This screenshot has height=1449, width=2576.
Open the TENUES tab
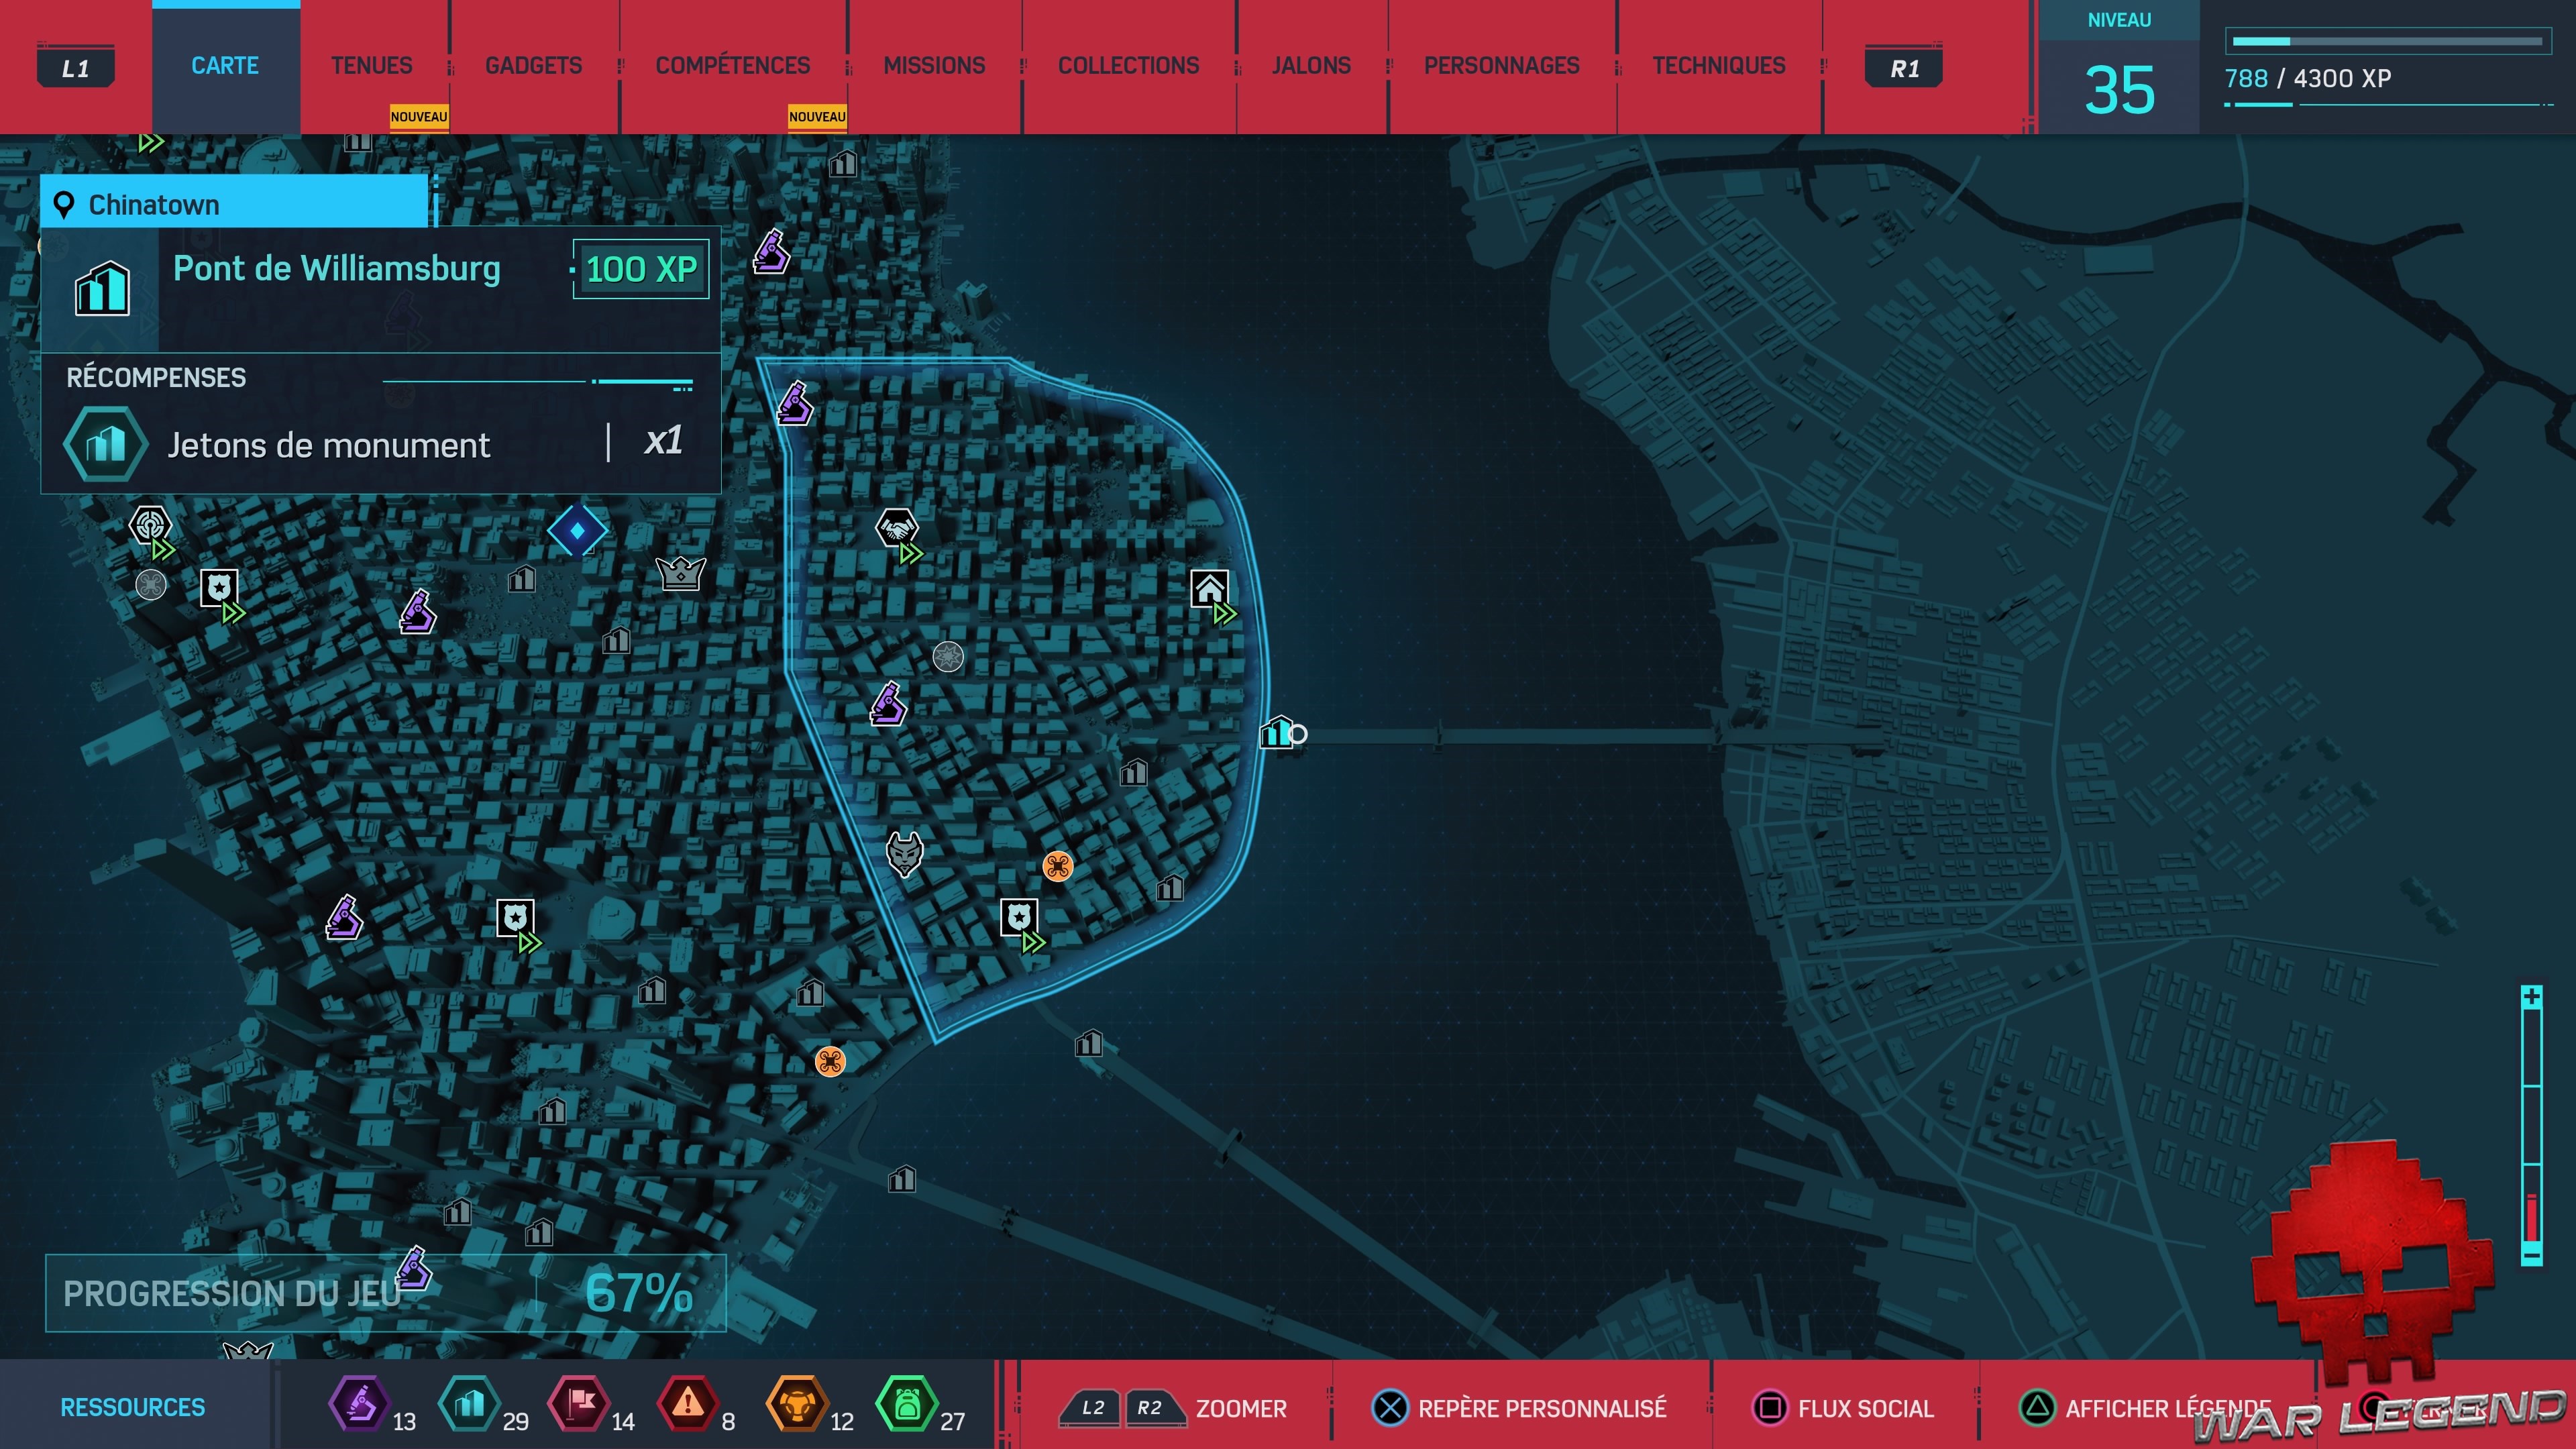coord(371,66)
